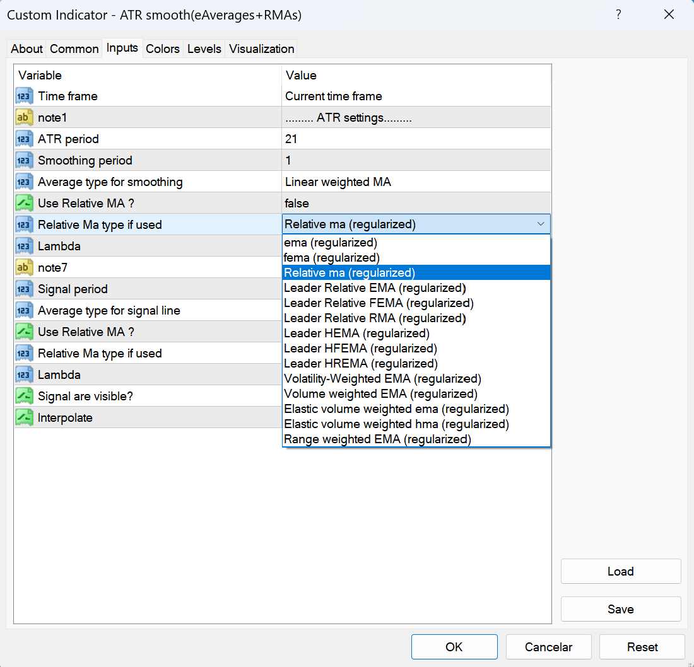This screenshot has height=667, width=694.
Task: Select Volume weighted EMA (regularized) option
Action: point(380,394)
